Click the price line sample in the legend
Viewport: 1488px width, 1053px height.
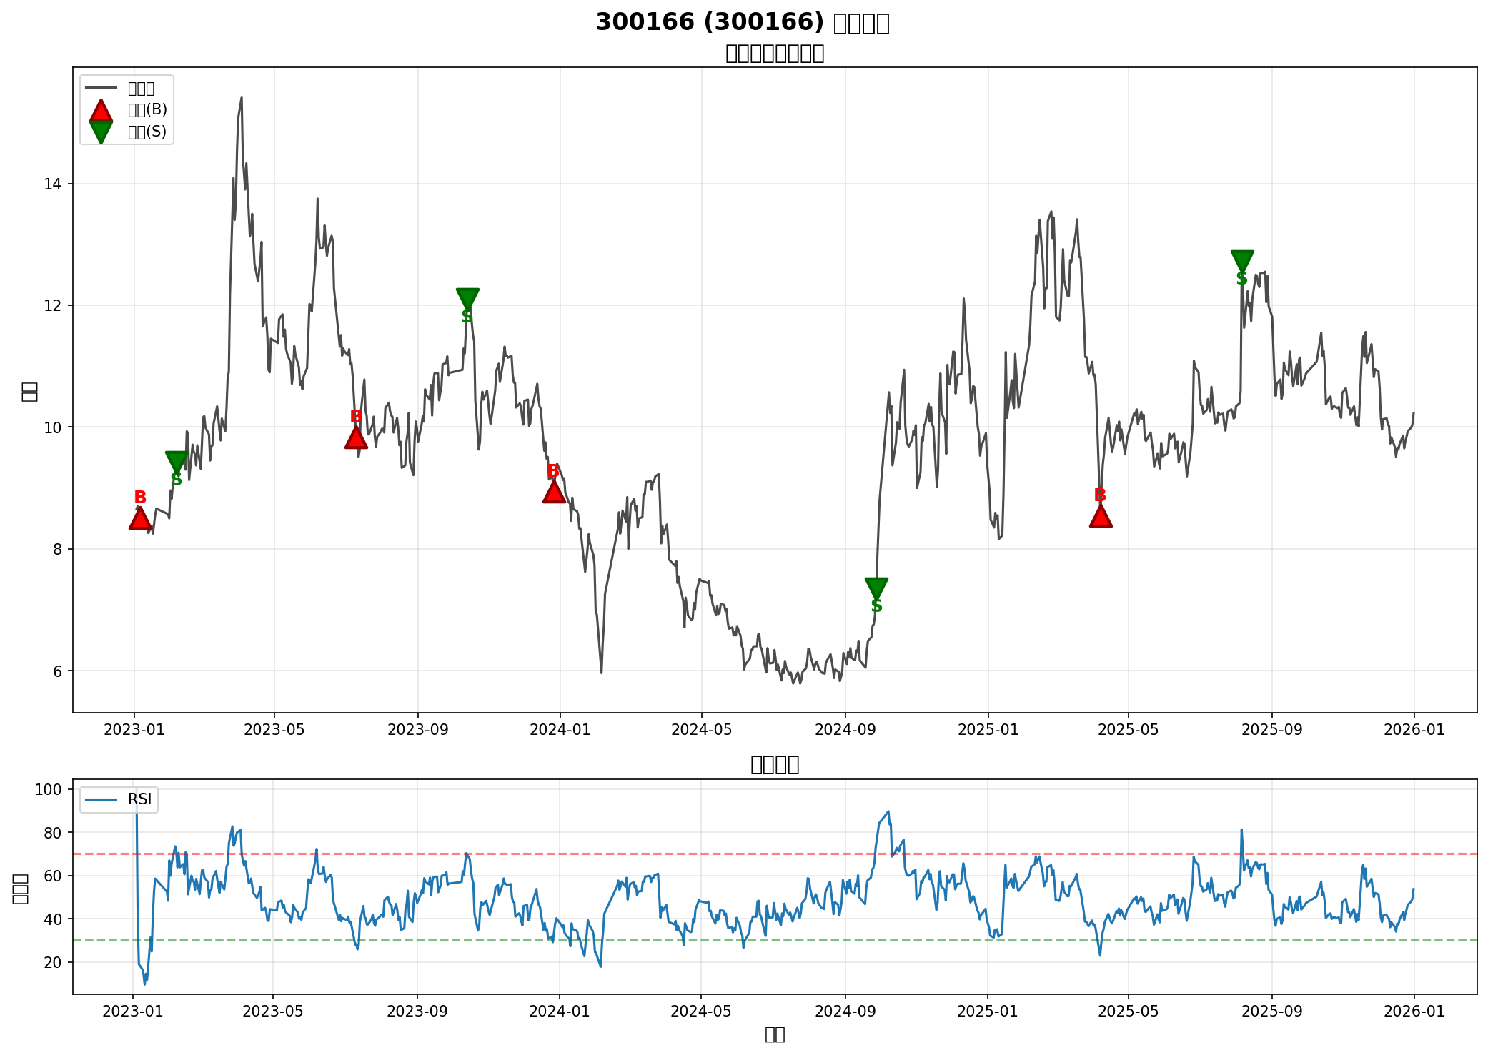[x=101, y=88]
